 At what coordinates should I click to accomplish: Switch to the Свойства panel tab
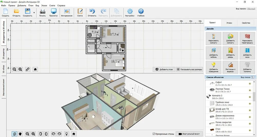point(246,23)
